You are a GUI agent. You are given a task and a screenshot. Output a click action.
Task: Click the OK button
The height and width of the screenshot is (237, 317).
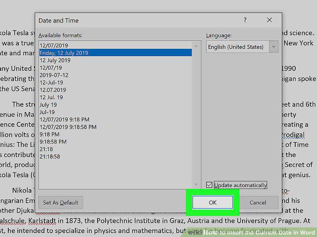point(212,202)
